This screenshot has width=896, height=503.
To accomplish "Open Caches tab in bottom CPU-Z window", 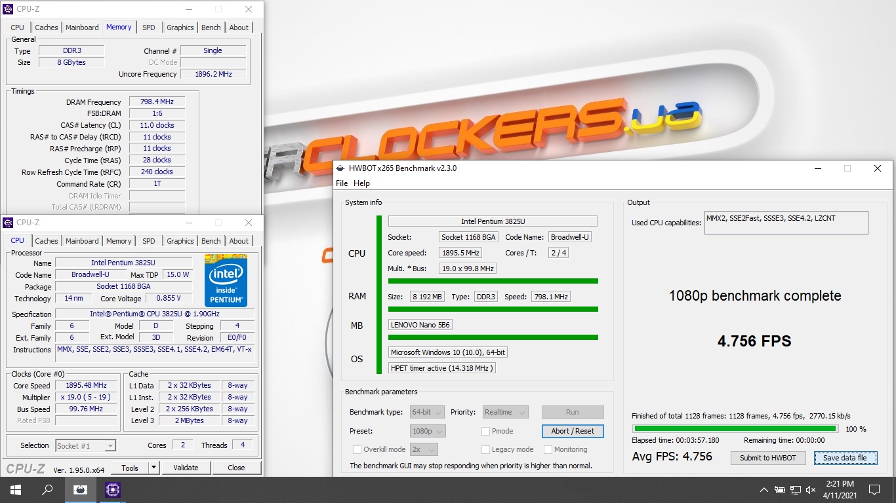I will pos(47,241).
